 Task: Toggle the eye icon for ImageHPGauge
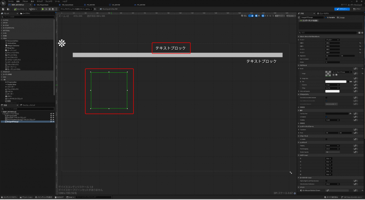pyautogui.click(x=53, y=122)
